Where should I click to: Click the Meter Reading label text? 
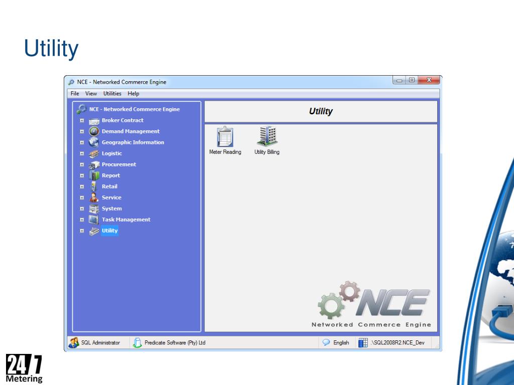point(225,152)
